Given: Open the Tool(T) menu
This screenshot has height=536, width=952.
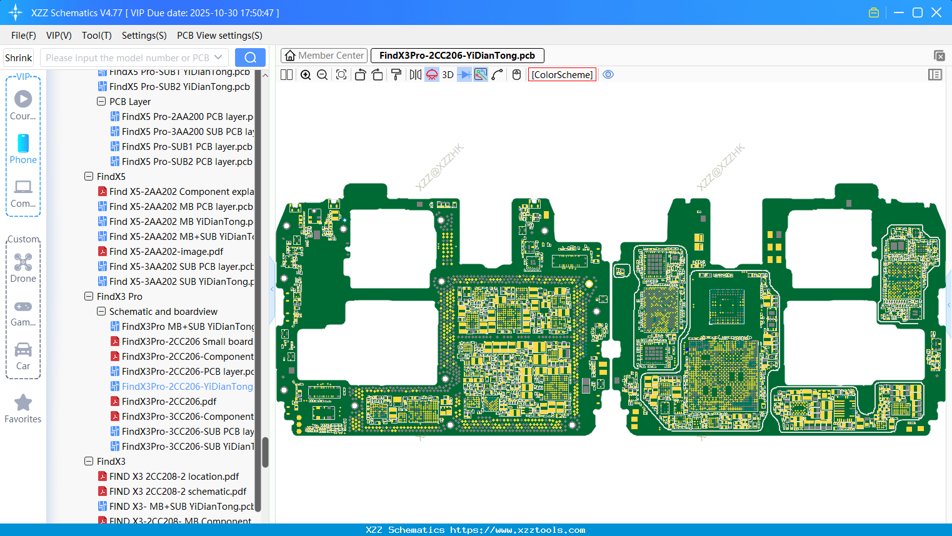Looking at the screenshot, I should tap(96, 36).
